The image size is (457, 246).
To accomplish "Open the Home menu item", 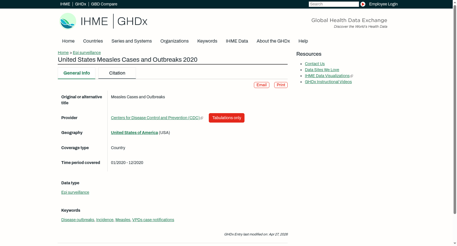I will (x=68, y=41).
